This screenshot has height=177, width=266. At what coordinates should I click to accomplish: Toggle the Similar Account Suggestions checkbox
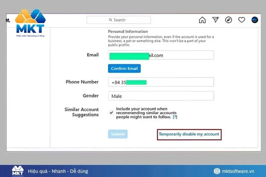point(111,113)
